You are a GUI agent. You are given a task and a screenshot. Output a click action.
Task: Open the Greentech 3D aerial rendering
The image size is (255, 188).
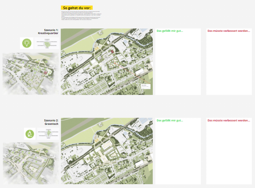coord(31,163)
